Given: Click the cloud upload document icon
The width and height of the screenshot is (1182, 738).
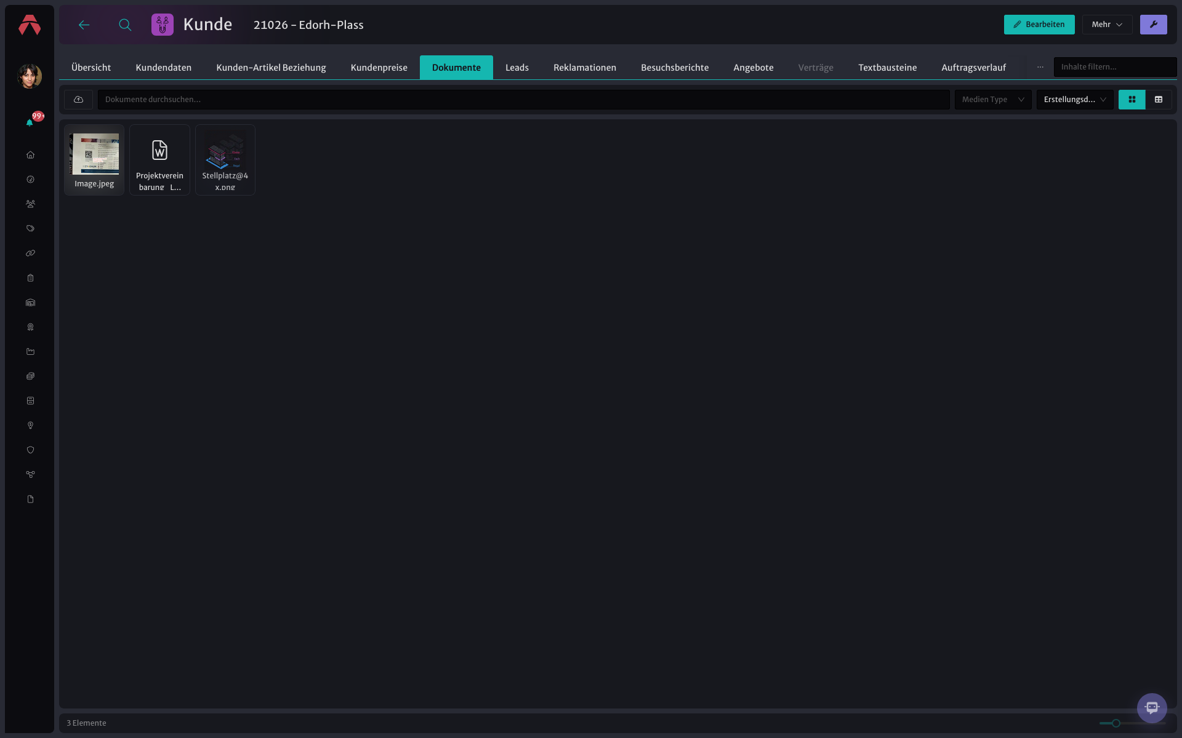Looking at the screenshot, I should coord(79,100).
